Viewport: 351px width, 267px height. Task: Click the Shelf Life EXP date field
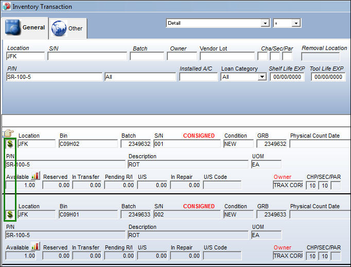[287, 77]
